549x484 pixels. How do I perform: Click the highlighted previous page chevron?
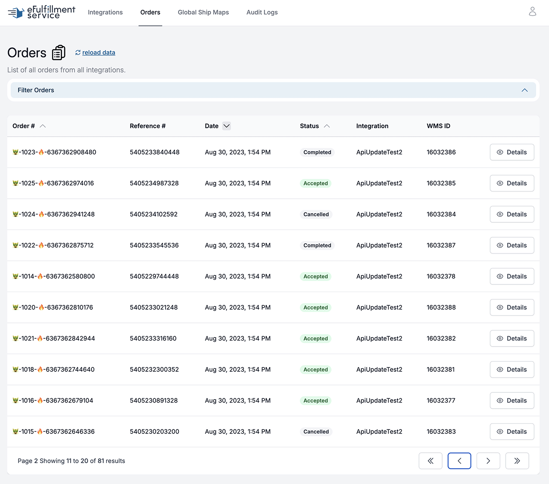[x=459, y=460]
